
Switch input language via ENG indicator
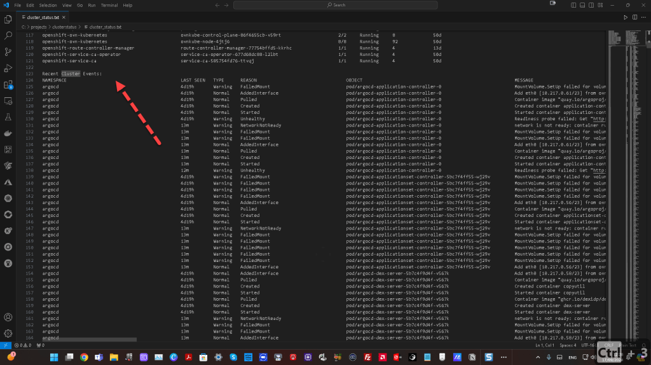pos(573,357)
